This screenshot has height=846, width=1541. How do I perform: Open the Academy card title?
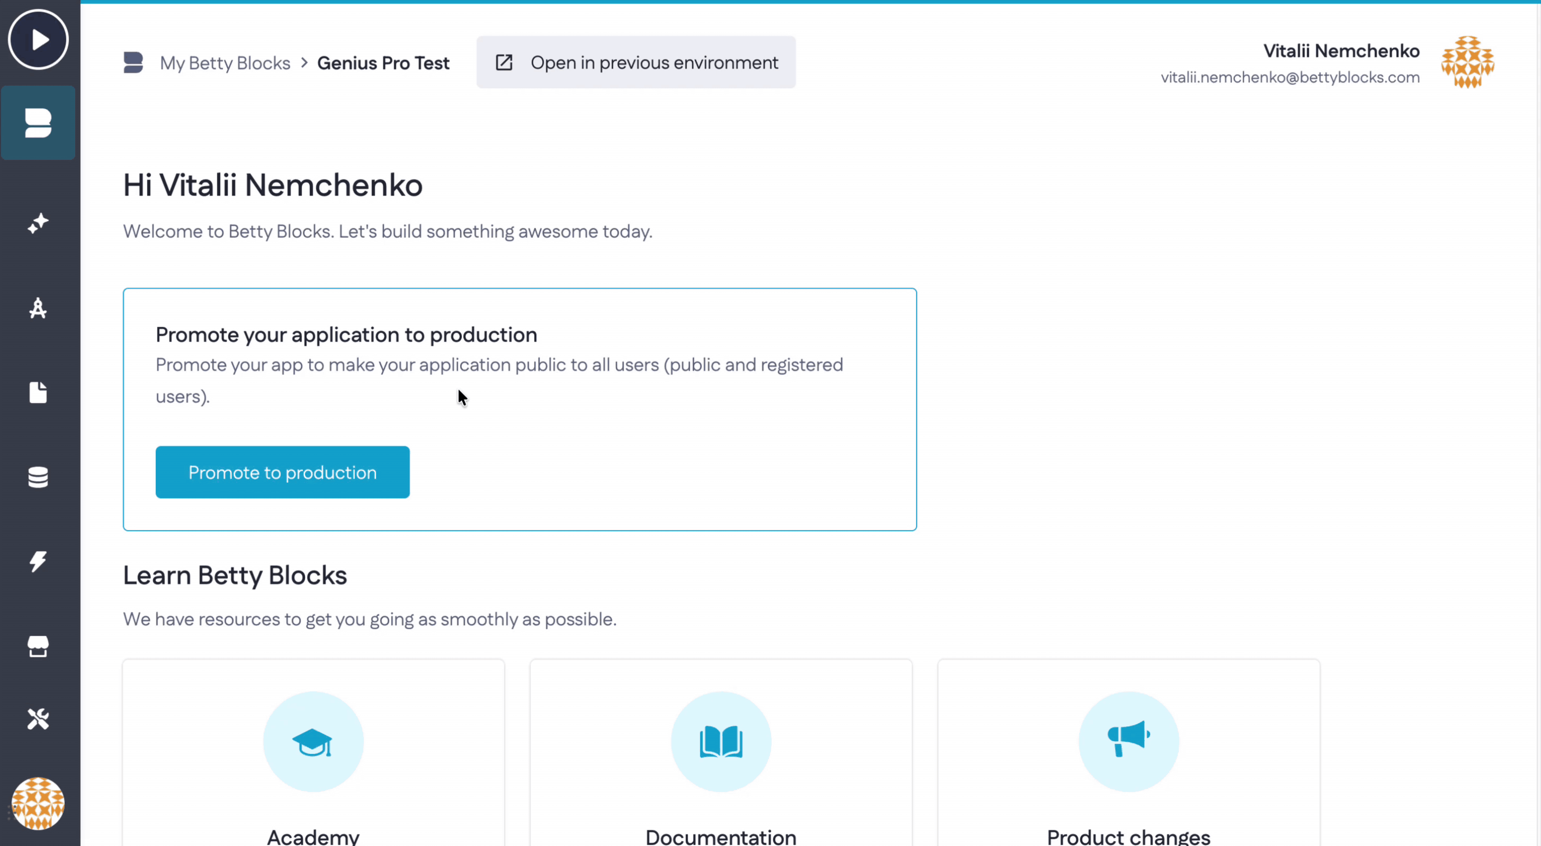pyautogui.click(x=313, y=837)
